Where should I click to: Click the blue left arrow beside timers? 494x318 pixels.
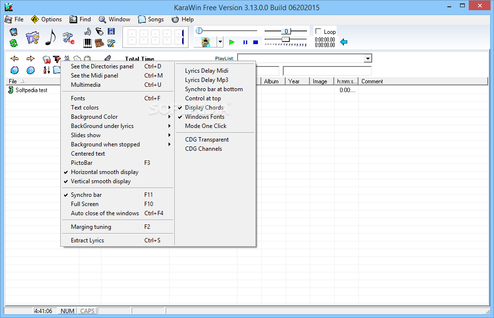344,42
